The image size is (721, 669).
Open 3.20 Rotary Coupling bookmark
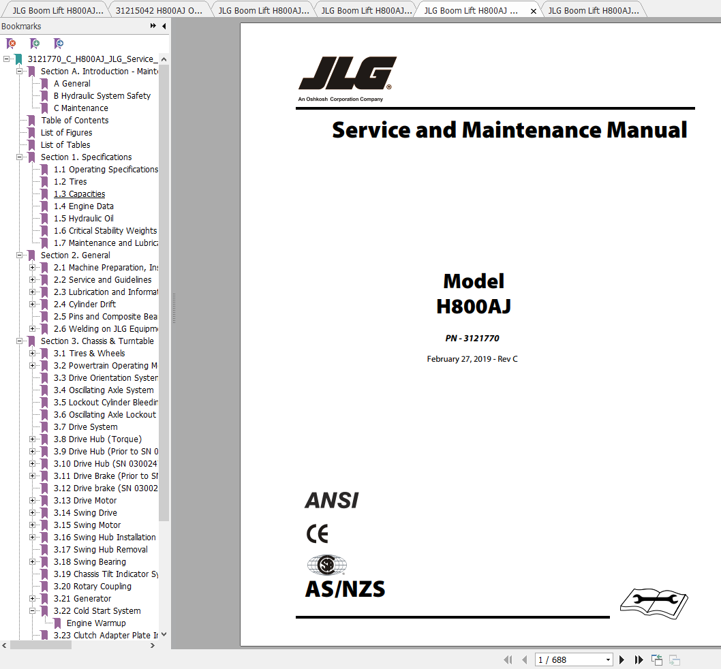(x=93, y=587)
